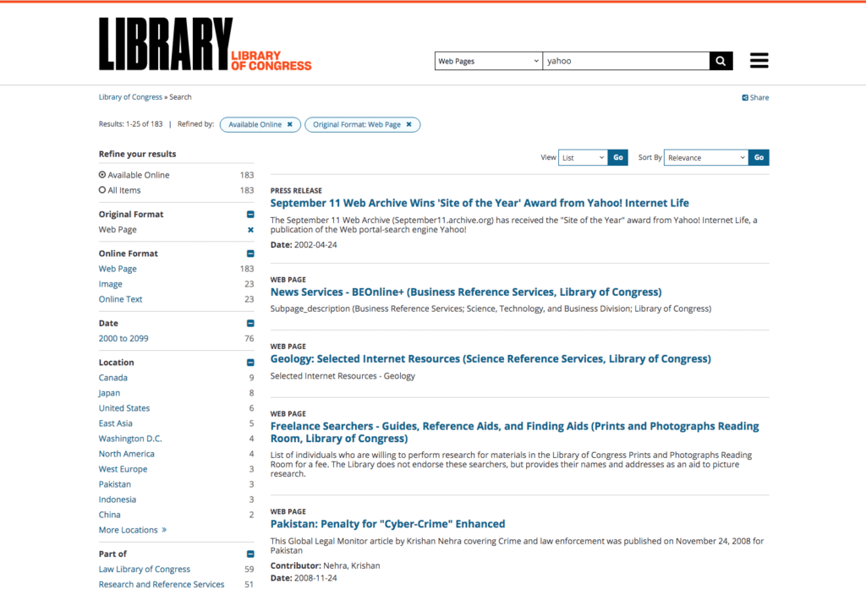Open the View List dropdown

583,158
